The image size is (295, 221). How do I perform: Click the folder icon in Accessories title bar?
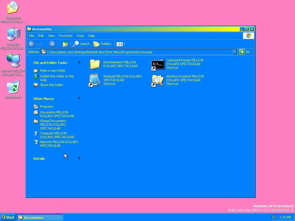(x=29, y=29)
